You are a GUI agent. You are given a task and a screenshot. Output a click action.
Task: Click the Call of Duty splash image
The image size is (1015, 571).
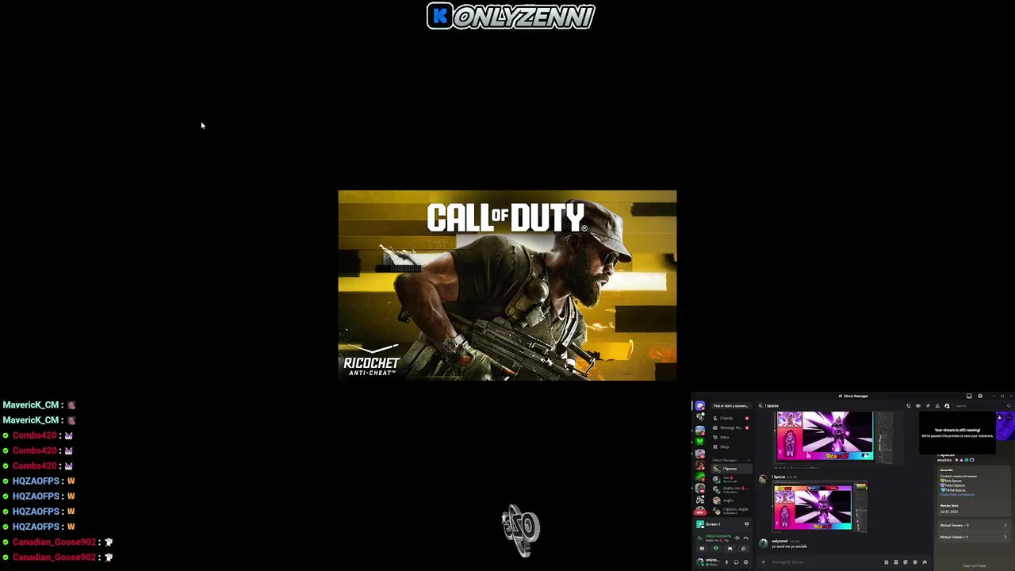point(507,285)
